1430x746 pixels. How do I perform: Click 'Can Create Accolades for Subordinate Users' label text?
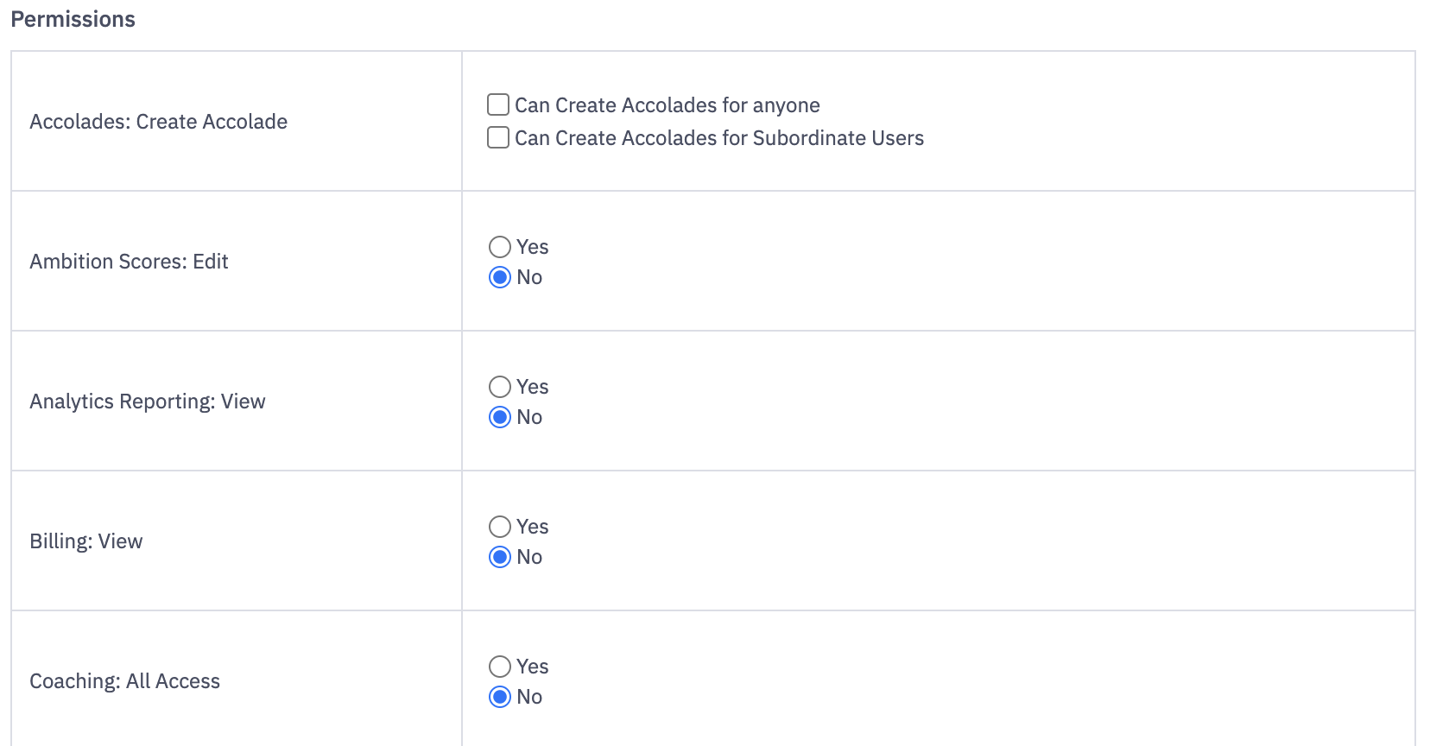[x=718, y=138]
